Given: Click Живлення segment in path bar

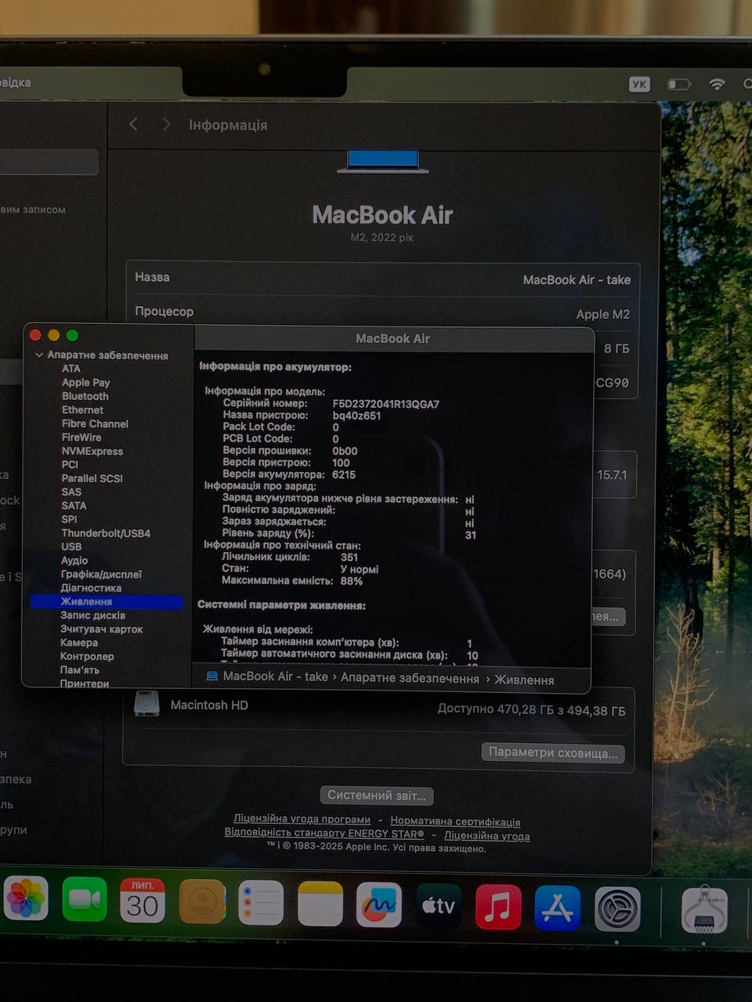Looking at the screenshot, I should 524,680.
